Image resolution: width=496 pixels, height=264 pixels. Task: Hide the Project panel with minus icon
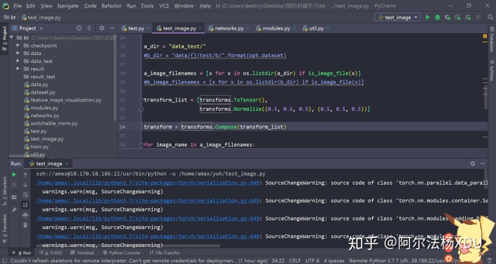(x=112, y=28)
